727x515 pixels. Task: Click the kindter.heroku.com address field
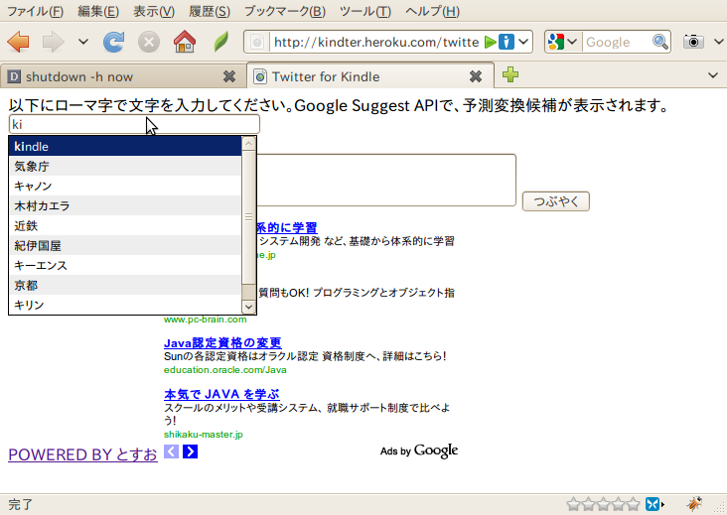[376, 42]
